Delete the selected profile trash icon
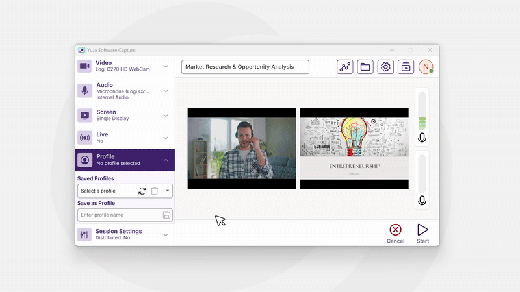 coord(155,191)
